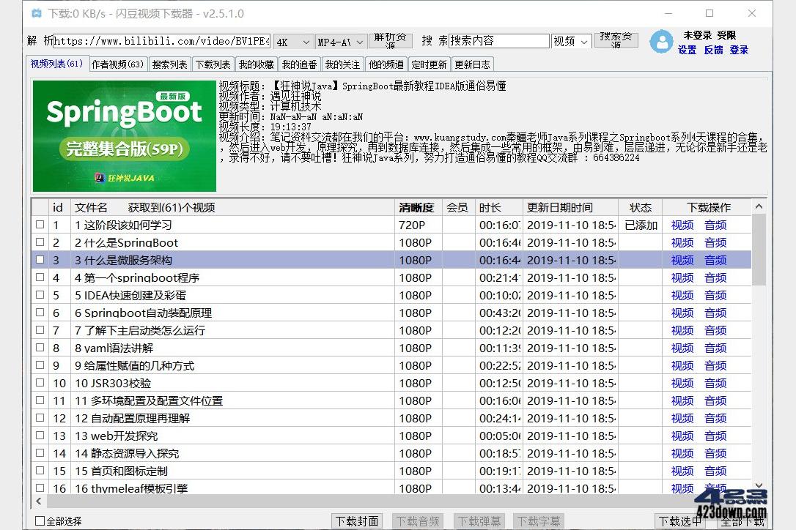Click the 清晰度 column header
The image size is (796, 530).
coord(418,207)
